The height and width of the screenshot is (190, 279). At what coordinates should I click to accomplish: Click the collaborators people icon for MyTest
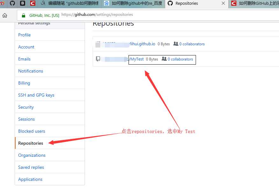tap(164, 59)
